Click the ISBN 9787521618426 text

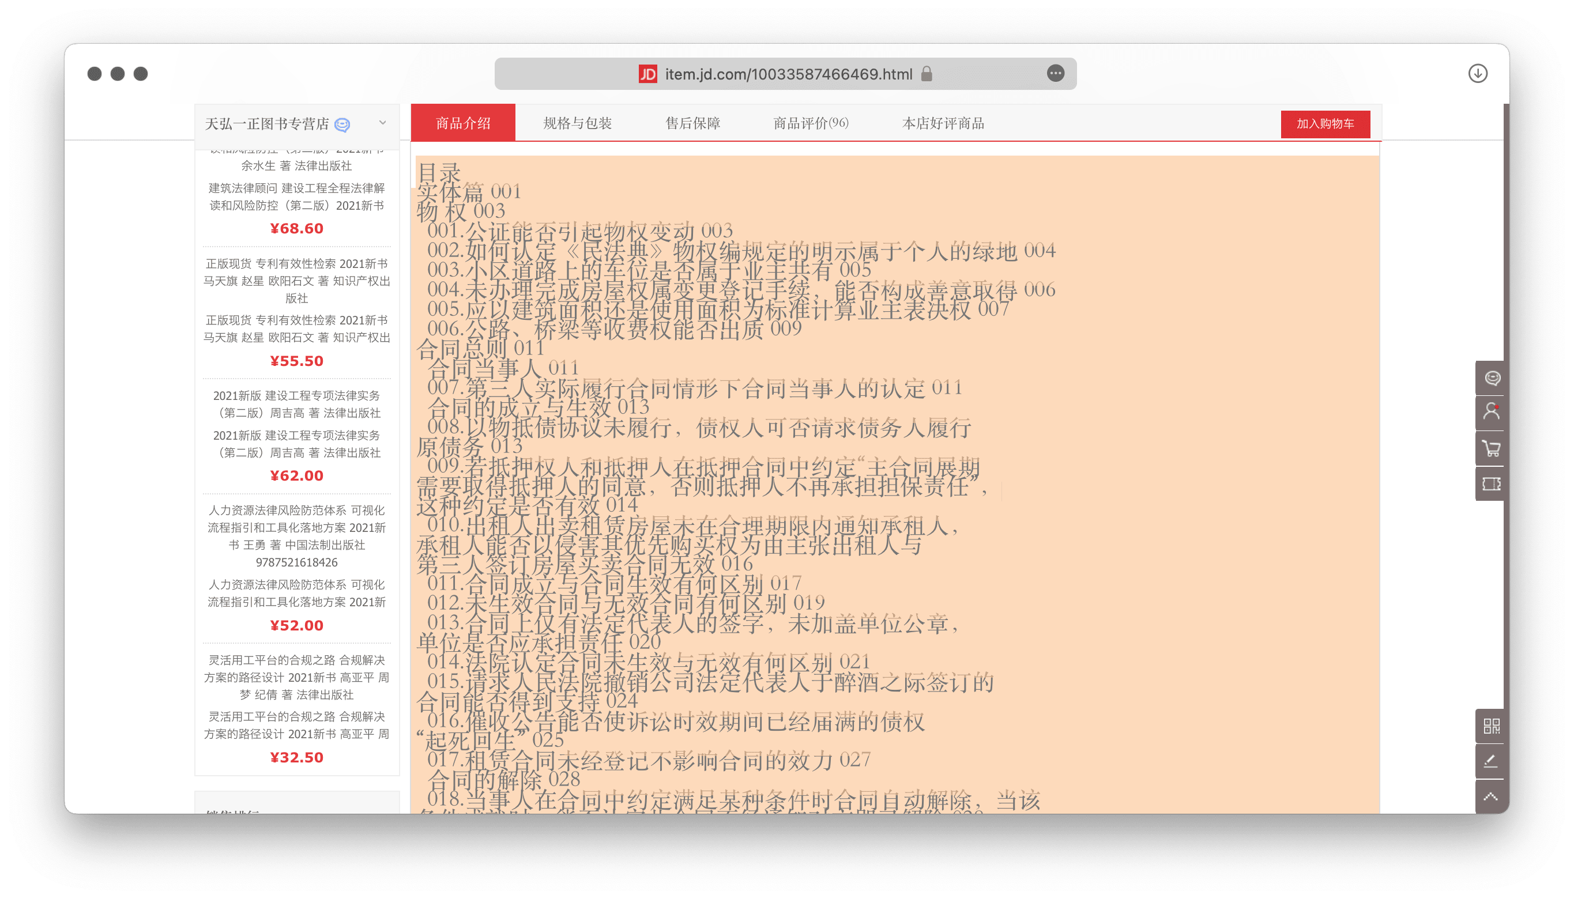click(296, 562)
